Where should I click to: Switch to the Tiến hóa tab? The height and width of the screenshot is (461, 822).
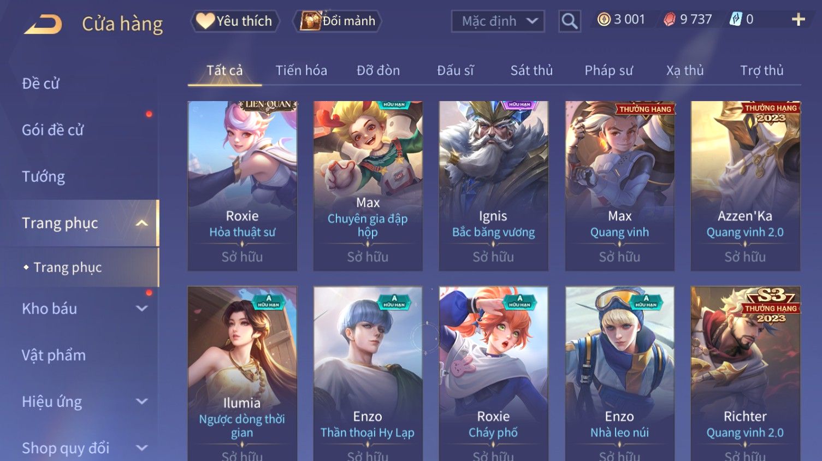(x=301, y=70)
